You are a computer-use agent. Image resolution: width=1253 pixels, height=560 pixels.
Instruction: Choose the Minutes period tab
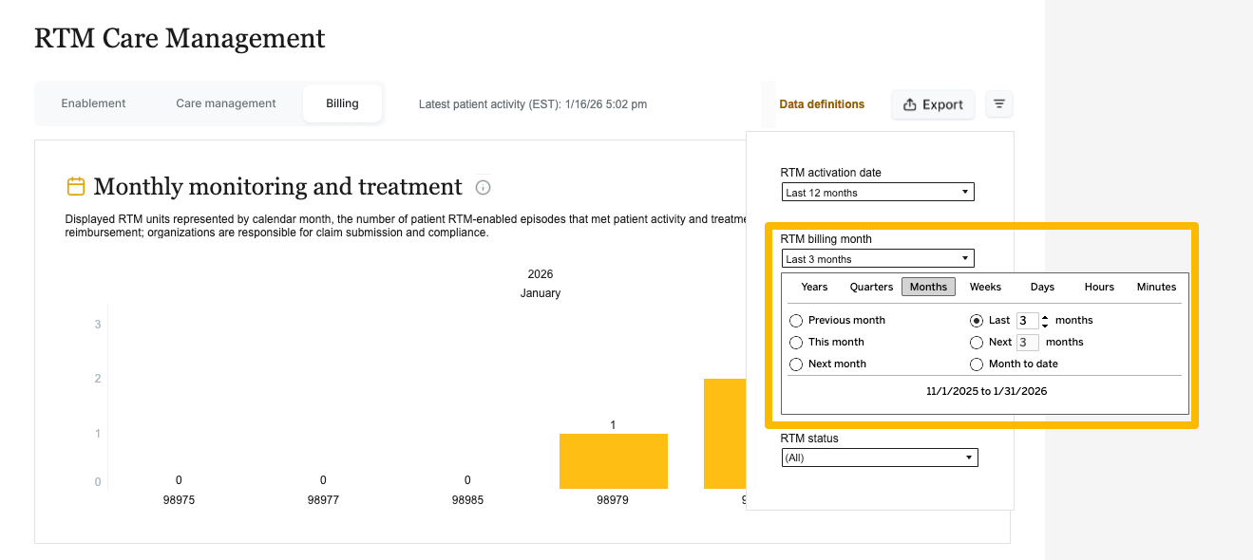pyautogui.click(x=1156, y=287)
